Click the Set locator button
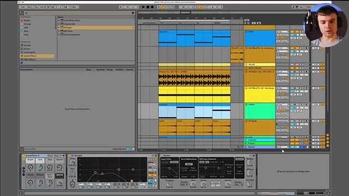Viewport: 349px width, 196px height. coord(246,20)
